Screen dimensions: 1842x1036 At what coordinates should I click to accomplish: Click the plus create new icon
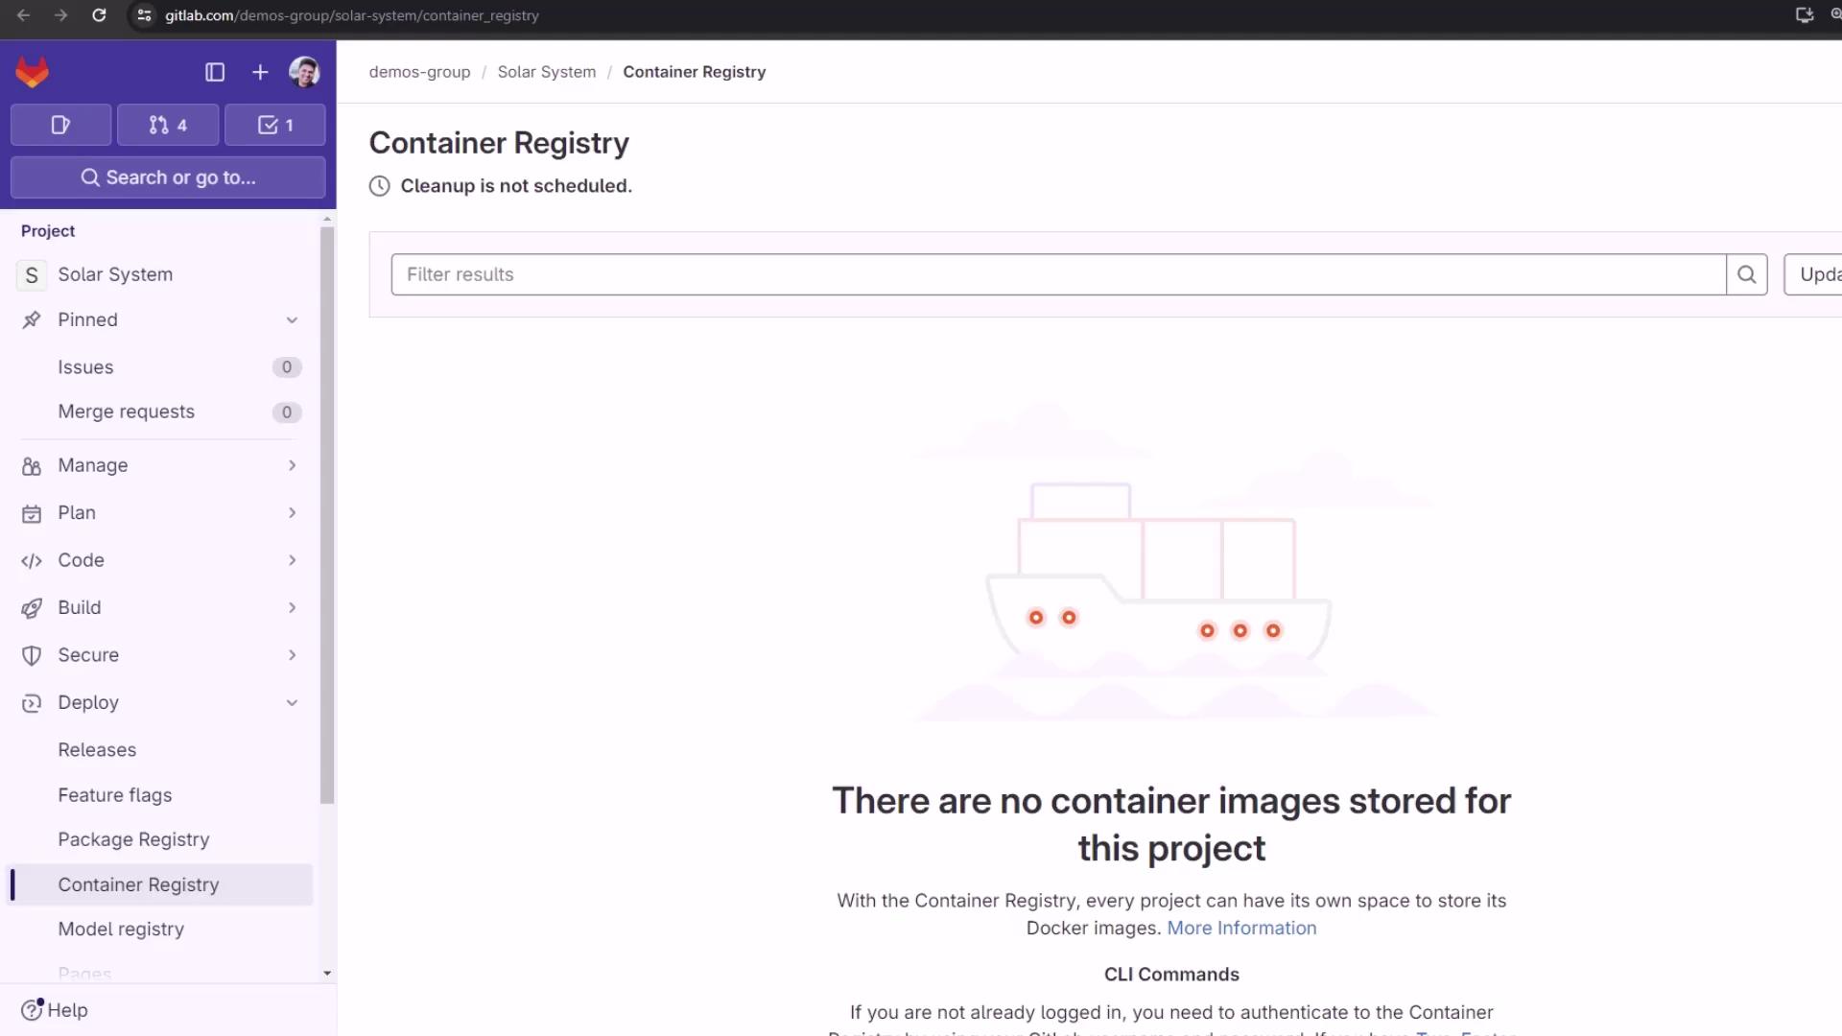[260, 72]
